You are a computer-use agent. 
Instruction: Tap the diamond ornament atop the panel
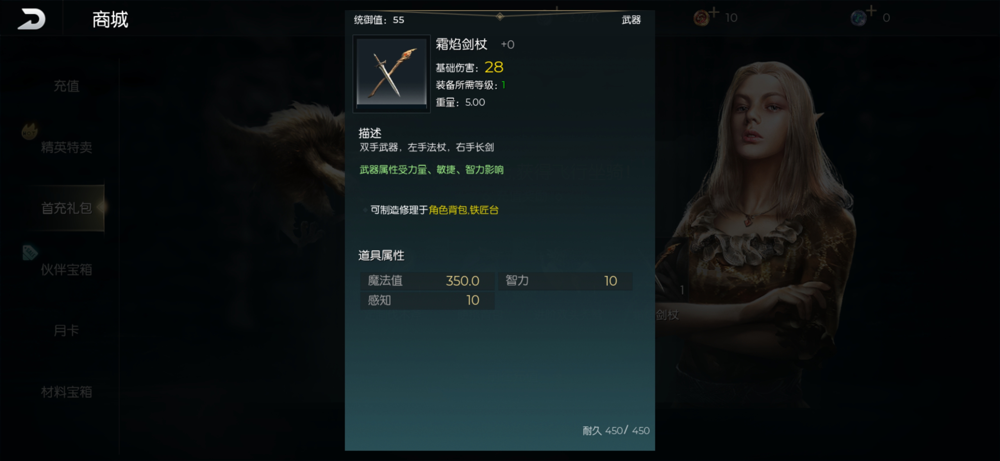pyautogui.click(x=500, y=16)
